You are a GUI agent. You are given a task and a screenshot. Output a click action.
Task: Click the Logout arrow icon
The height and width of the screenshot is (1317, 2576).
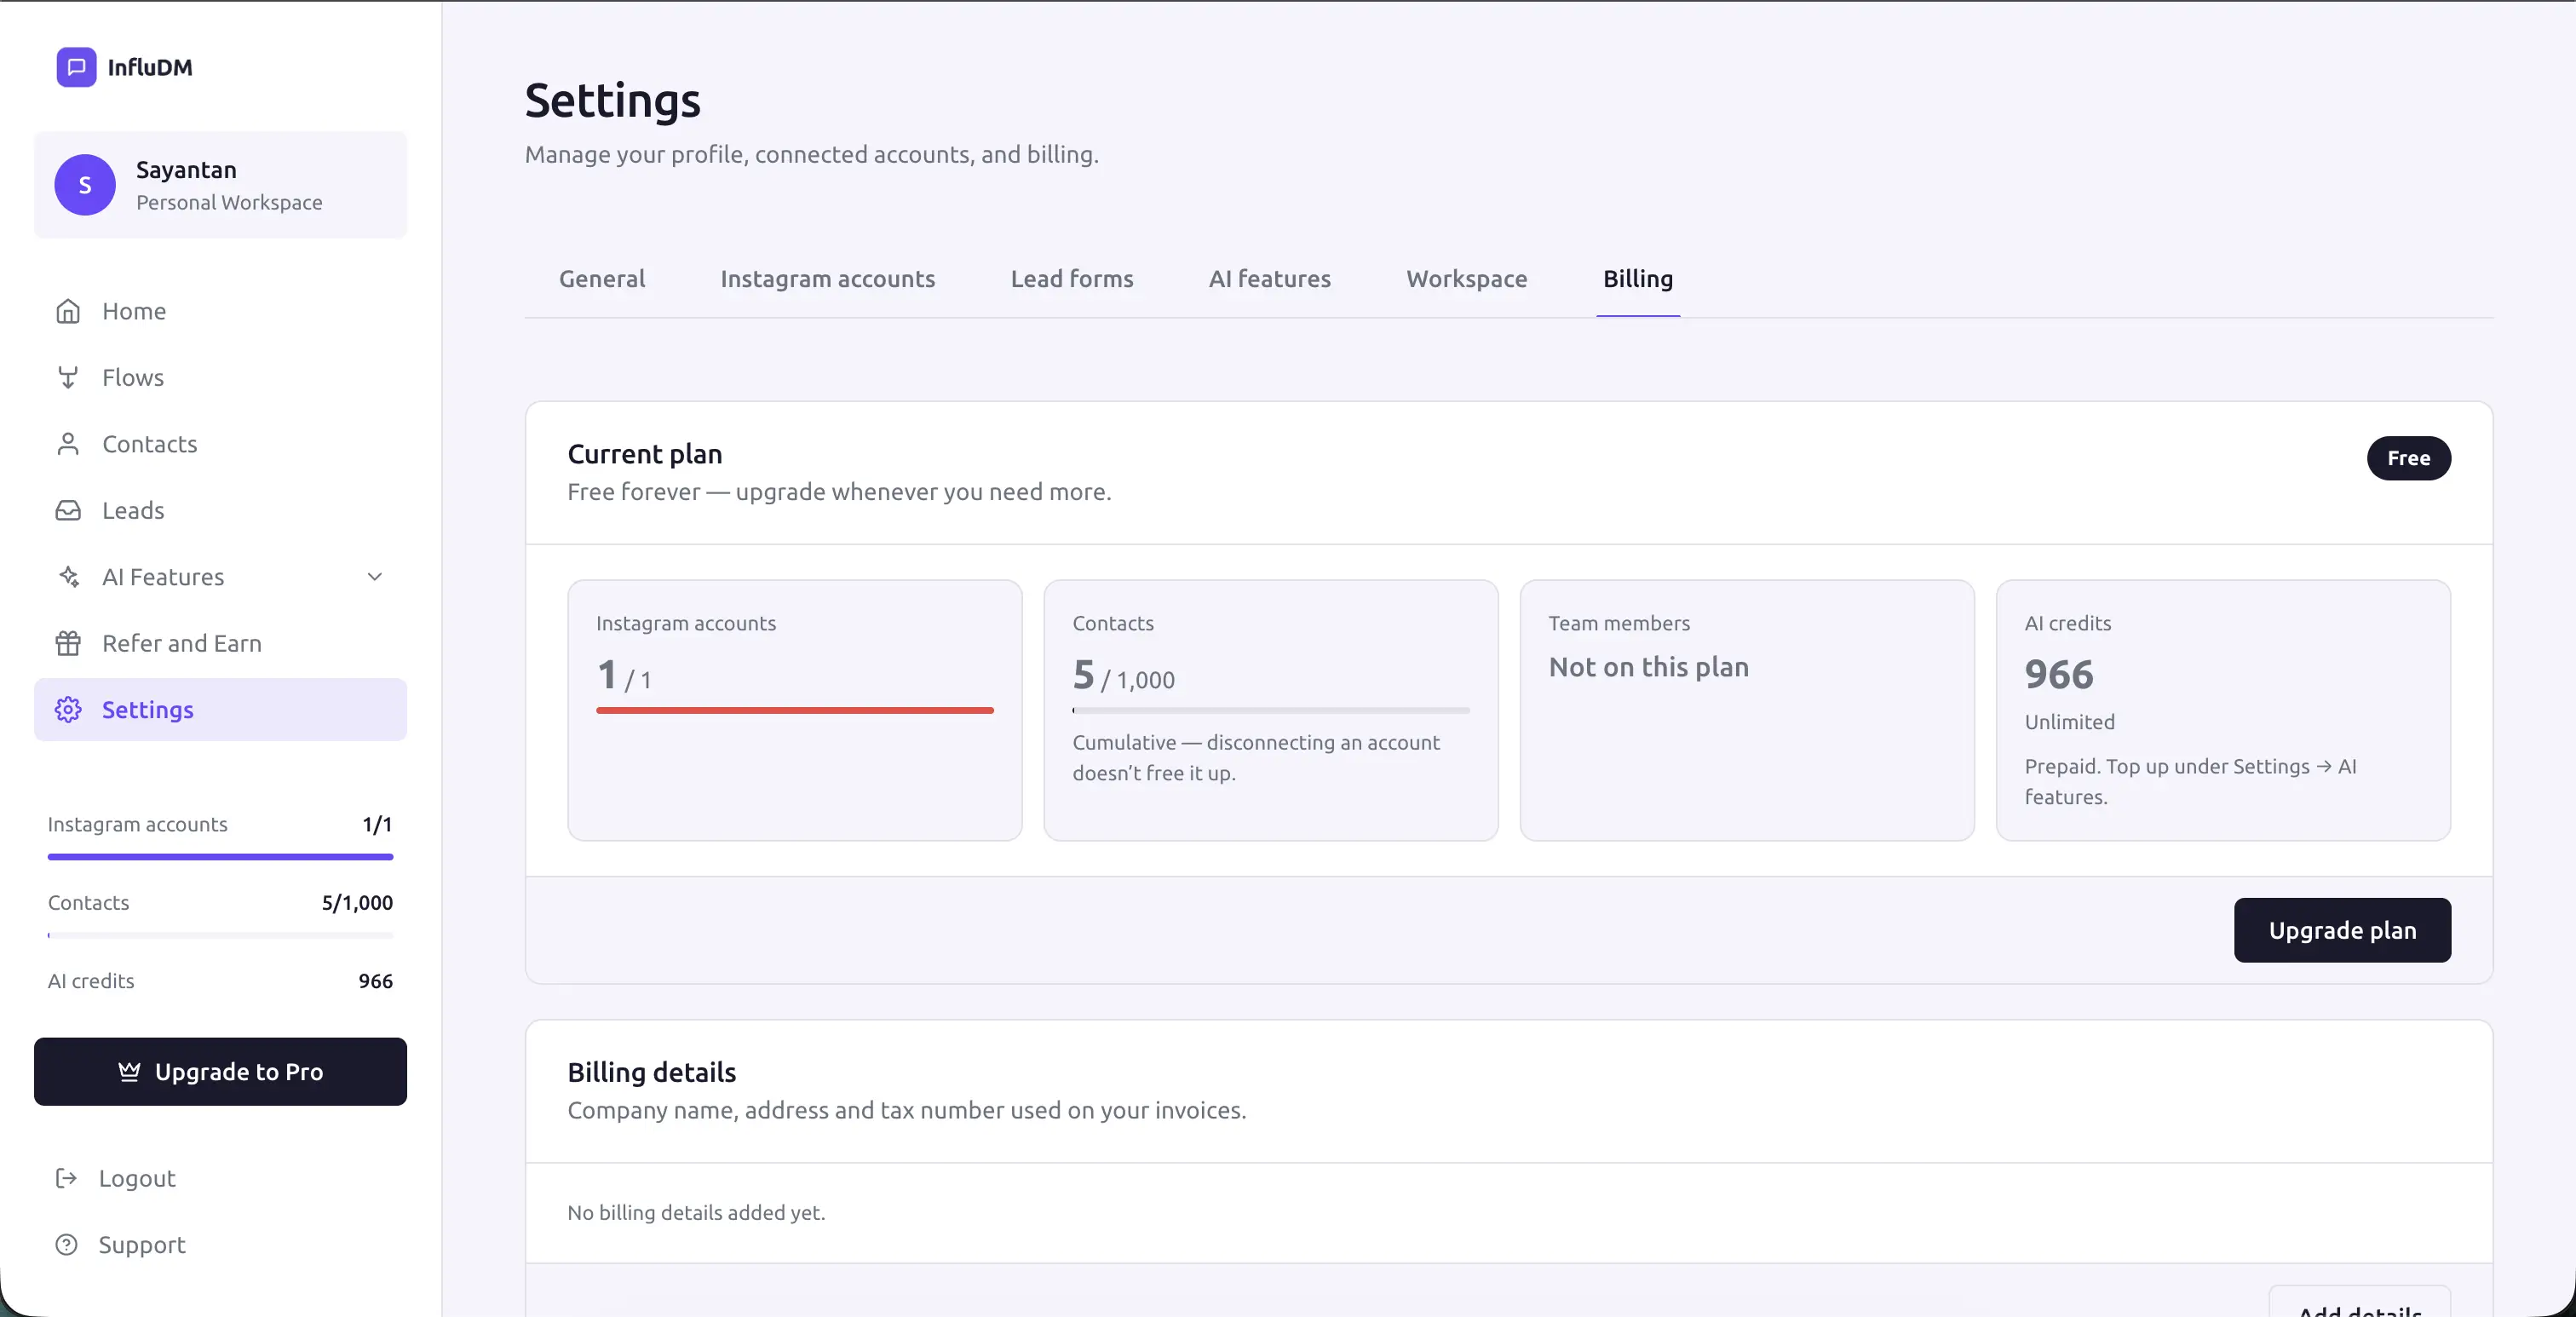[x=66, y=1178]
